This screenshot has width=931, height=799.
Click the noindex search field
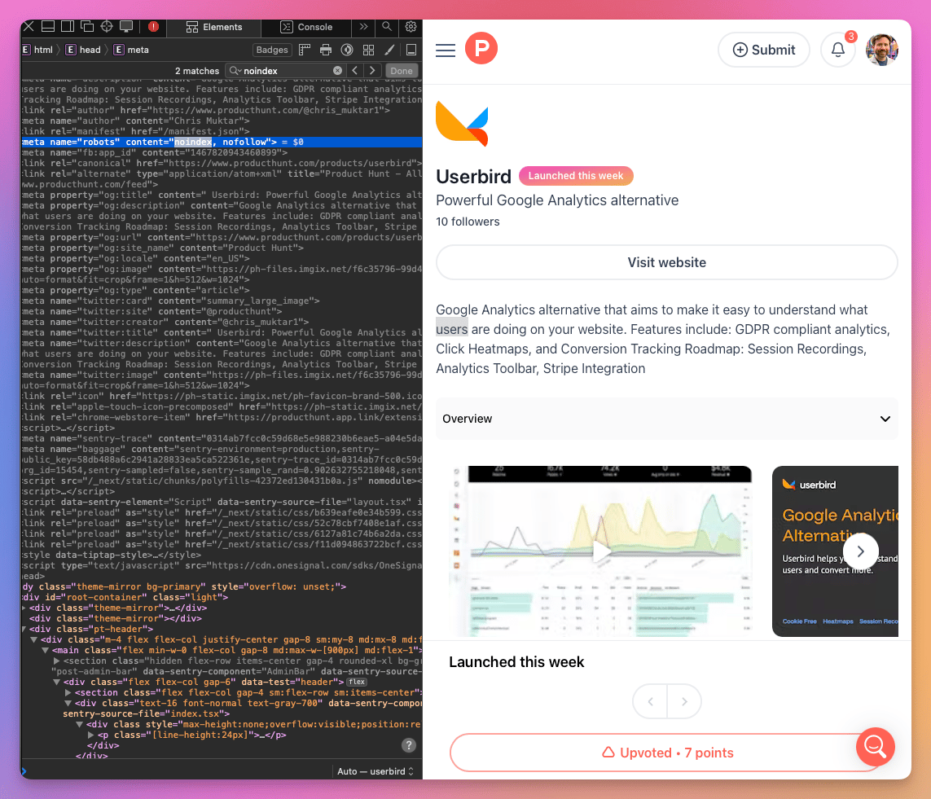coord(288,71)
